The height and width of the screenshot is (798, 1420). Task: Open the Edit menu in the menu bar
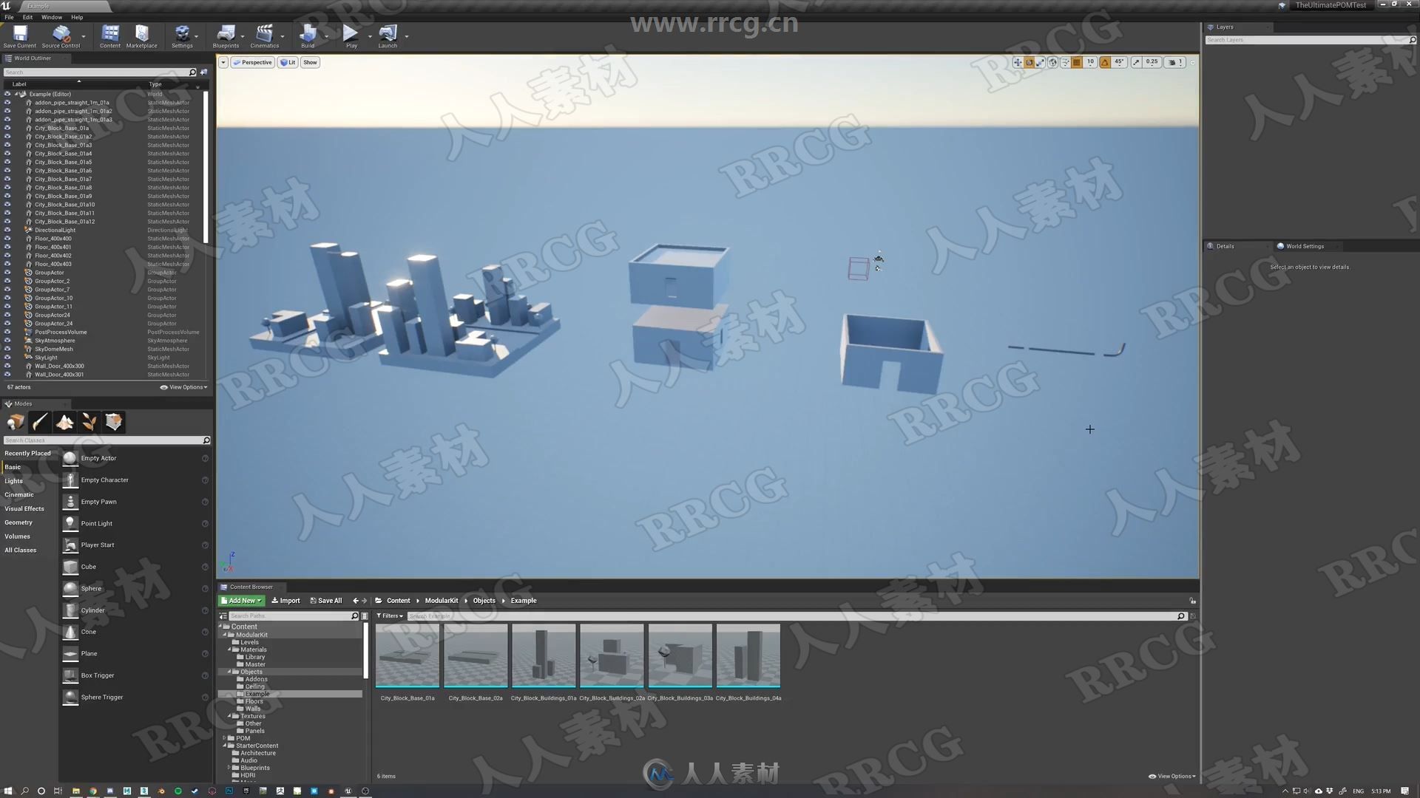27,16
